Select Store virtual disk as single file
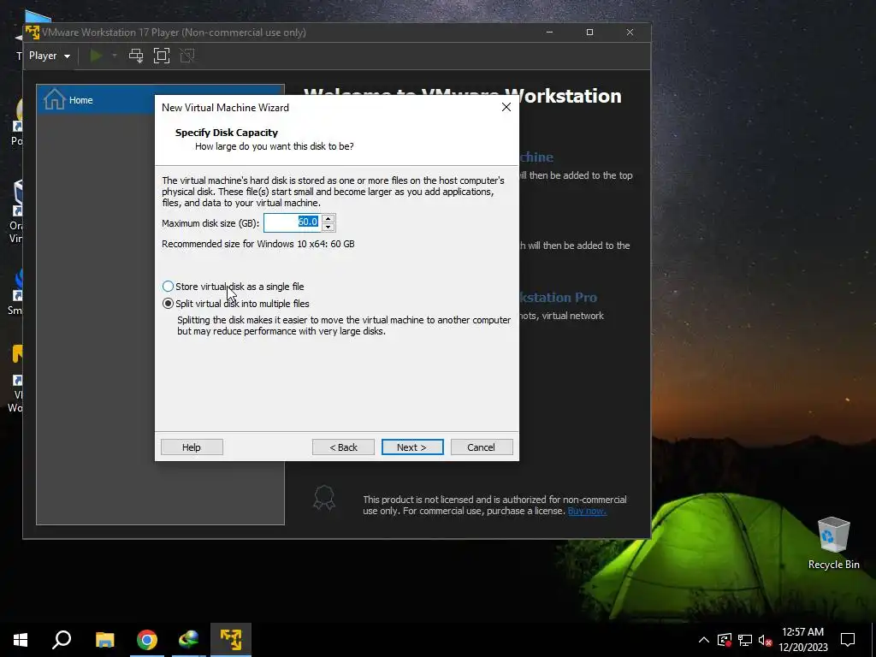This screenshot has width=876, height=657. (x=233, y=287)
